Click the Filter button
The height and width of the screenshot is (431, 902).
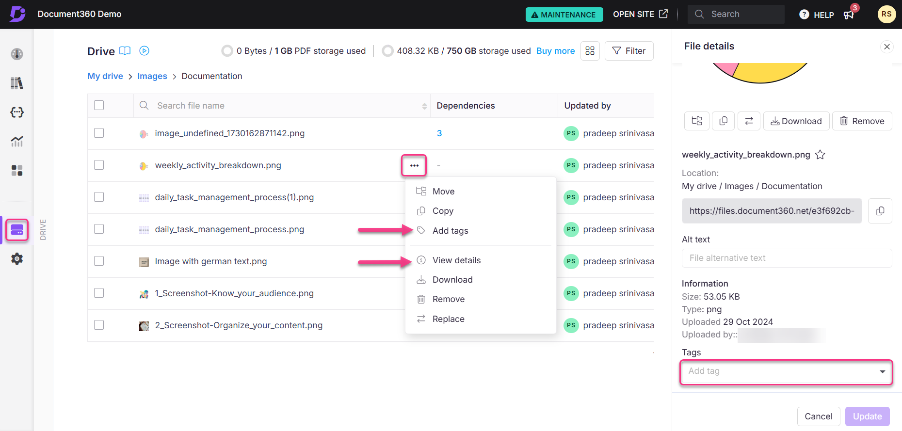[x=629, y=51]
